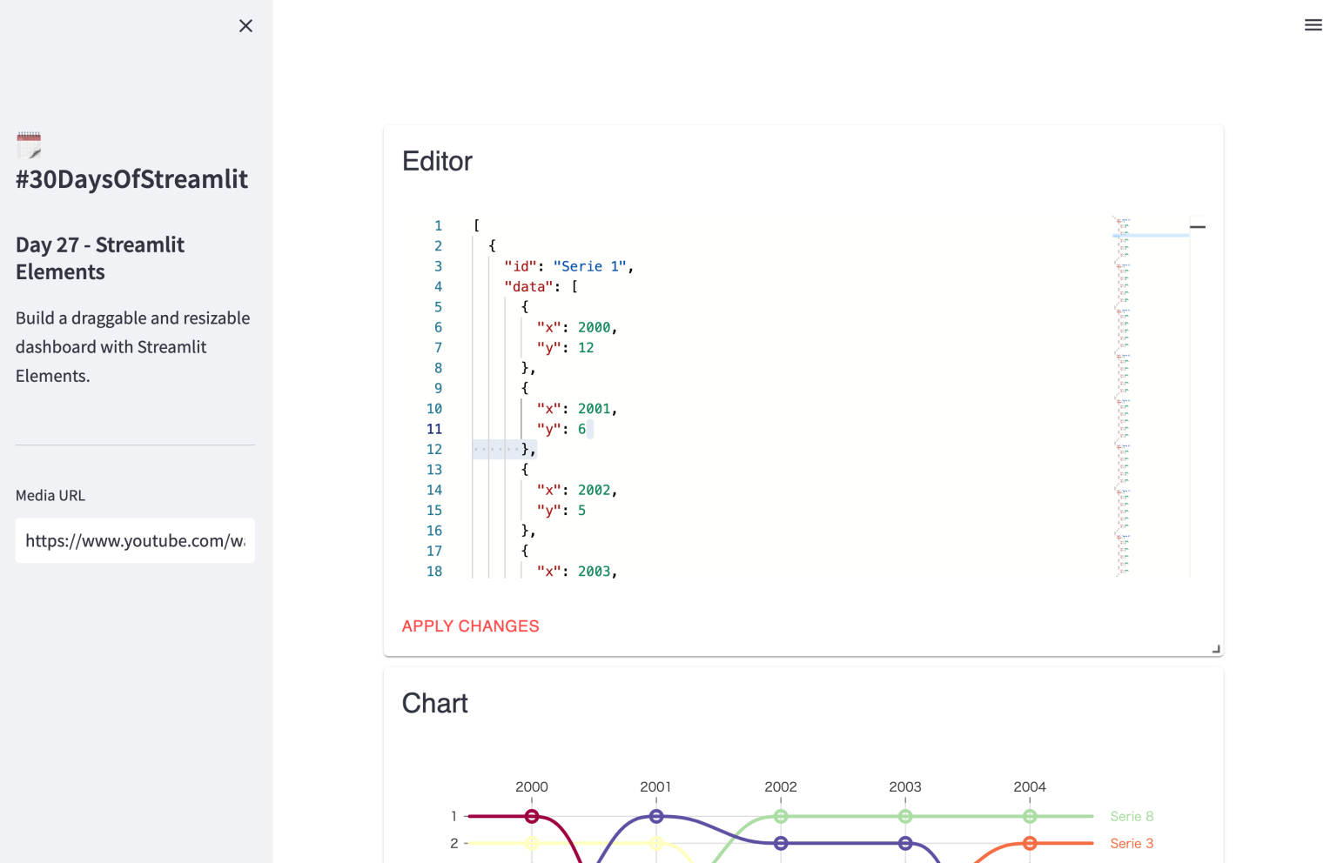This screenshot has width=1337, height=863.
Task: Click the Chart card title
Action: [x=434, y=704]
